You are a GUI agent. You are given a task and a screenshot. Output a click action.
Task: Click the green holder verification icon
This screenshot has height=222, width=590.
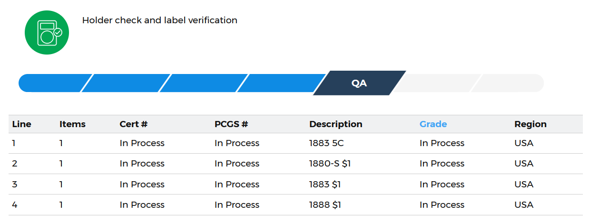(47, 32)
